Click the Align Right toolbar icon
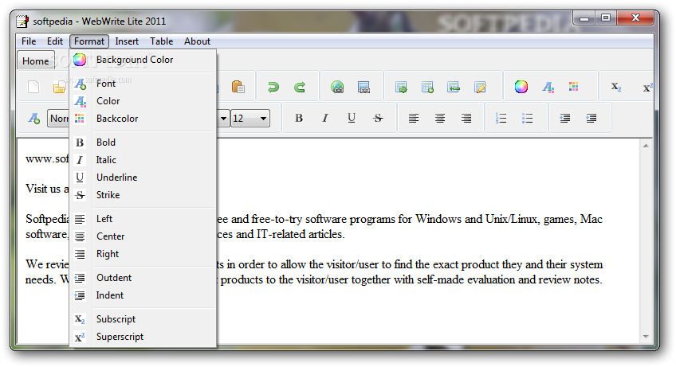This screenshot has height=367, width=676. coord(466,118)
